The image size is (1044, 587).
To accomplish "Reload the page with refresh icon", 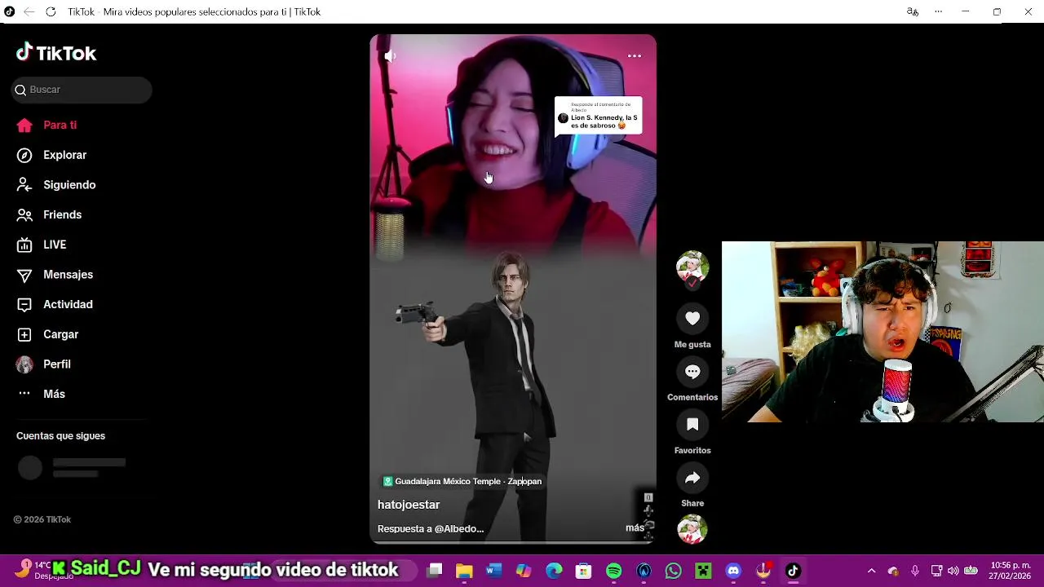I will click(x=51, y=11).
